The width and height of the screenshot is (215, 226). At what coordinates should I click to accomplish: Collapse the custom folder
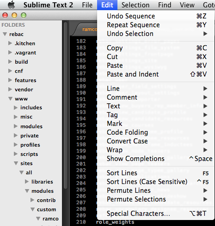33,209
